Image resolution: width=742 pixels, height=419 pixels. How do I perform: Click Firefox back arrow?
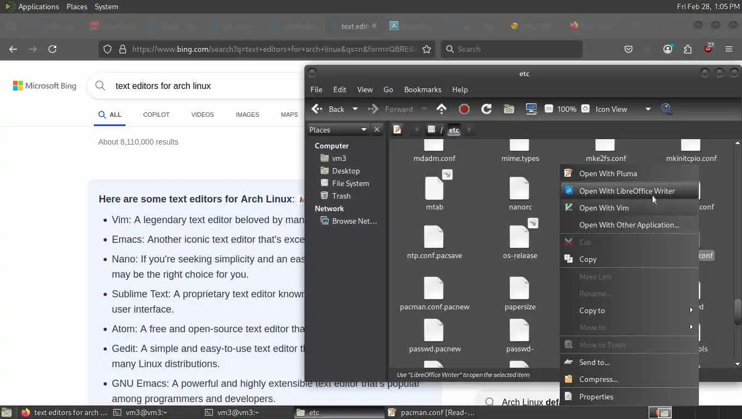13,49
